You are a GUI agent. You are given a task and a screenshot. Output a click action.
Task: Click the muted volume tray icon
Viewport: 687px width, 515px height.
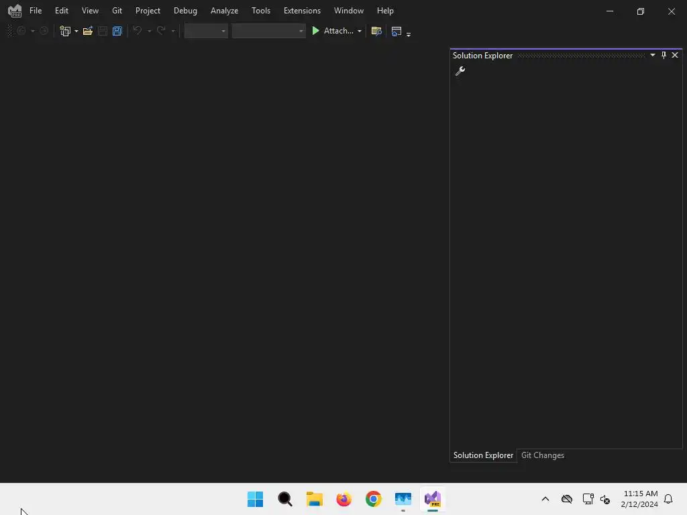(605, 499)
